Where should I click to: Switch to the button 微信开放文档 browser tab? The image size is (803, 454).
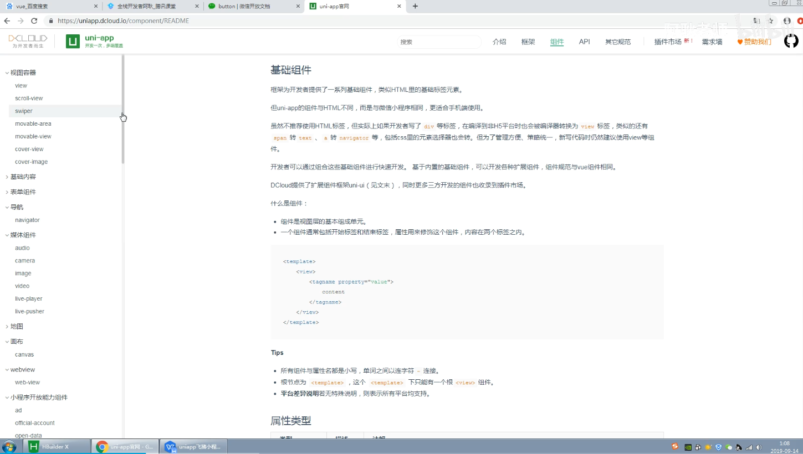244,7
